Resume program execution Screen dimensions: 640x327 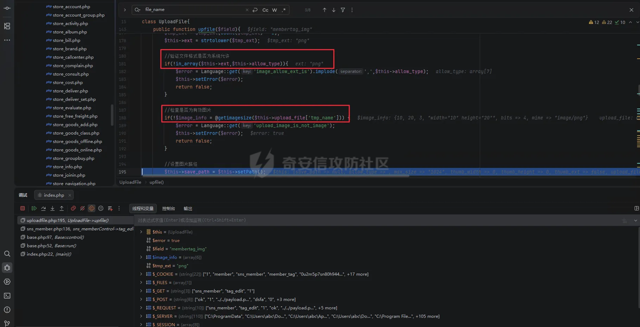pos(34,208)
